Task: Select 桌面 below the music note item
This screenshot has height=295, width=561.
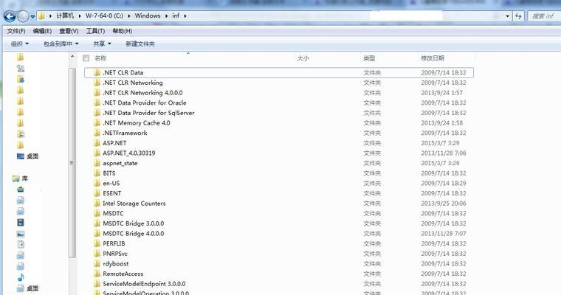Action: click(28, 288)
